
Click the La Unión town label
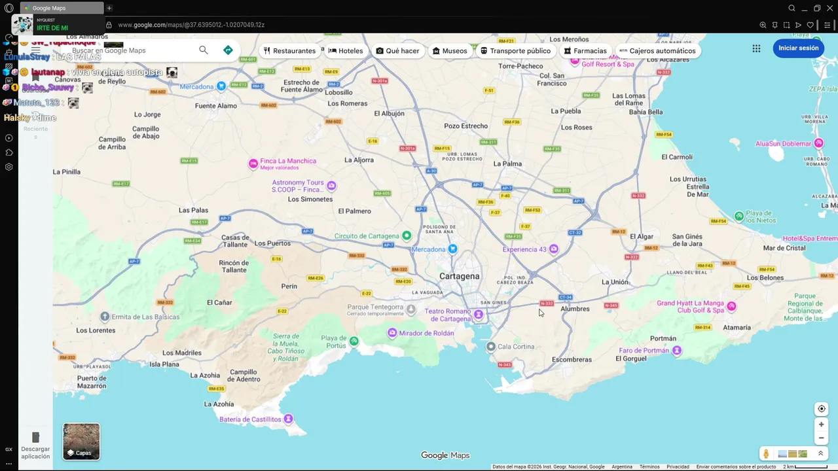615,282
